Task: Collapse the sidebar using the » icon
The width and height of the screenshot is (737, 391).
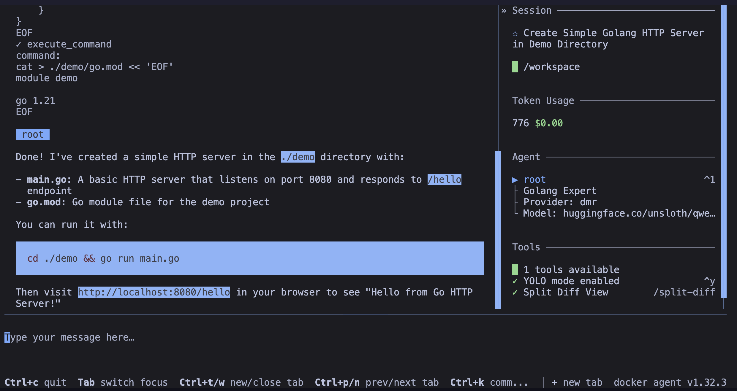Action: point(504,11)
